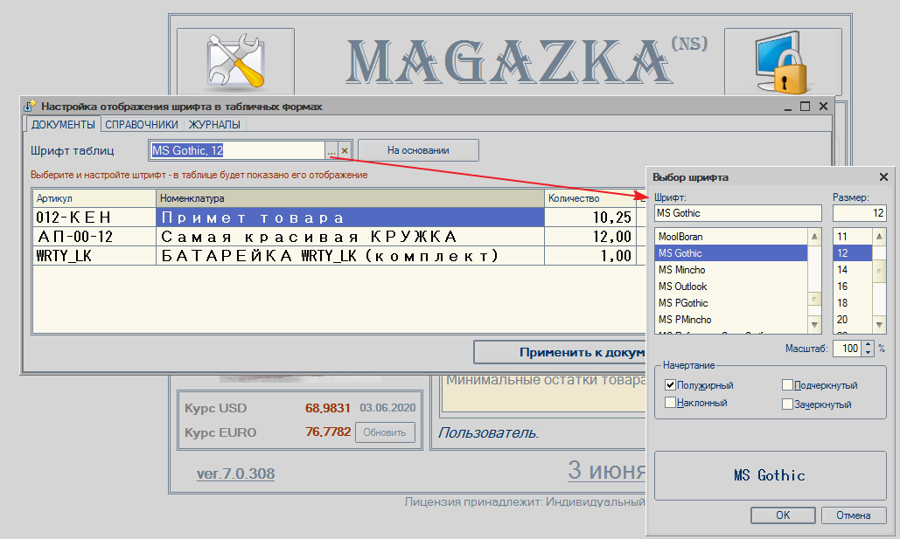Click the На основании button
The height and width of the screenshot is (539, 900).
tap(418, 150)
